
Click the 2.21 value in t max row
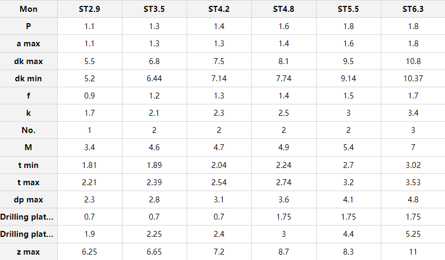tap(90, 182)
